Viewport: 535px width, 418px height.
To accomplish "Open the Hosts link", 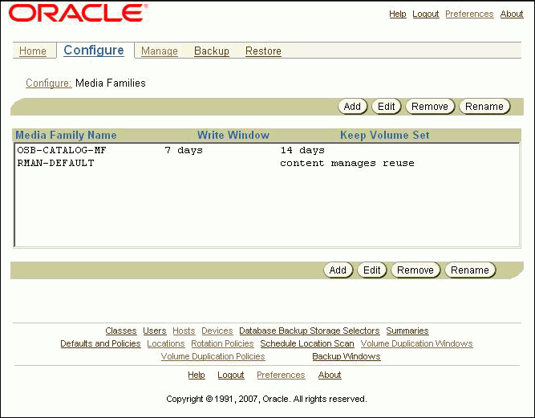I will (x=184, y=331).
